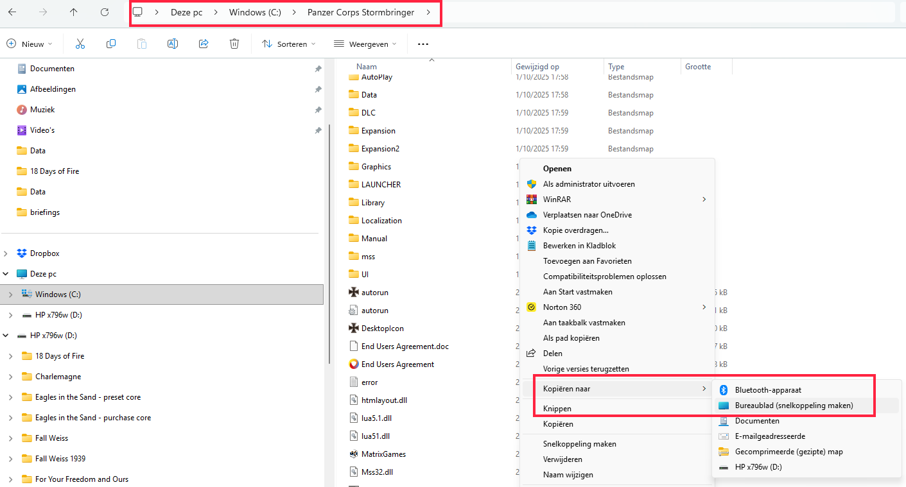Image resolution: width=906 pixels, height=487 pixels.
Task: Click the Nieuw button
Action: point(29,44)
